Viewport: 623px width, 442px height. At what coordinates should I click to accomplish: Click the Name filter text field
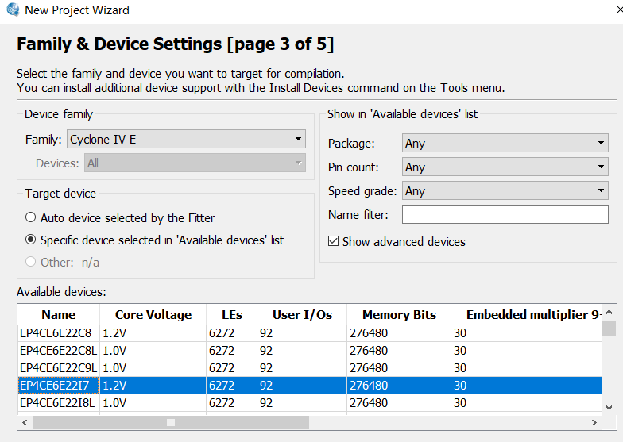click(505, 214)
